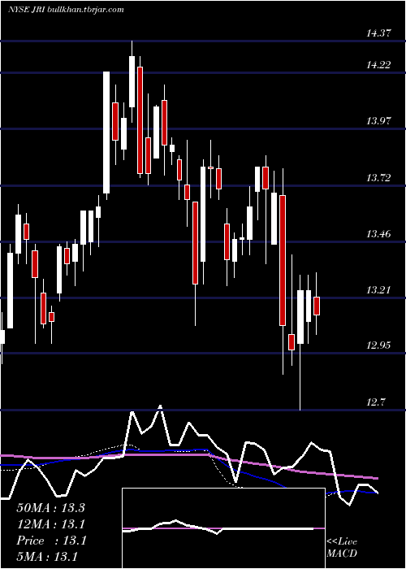Select the 12.95 price axis label

pos(378,345)
